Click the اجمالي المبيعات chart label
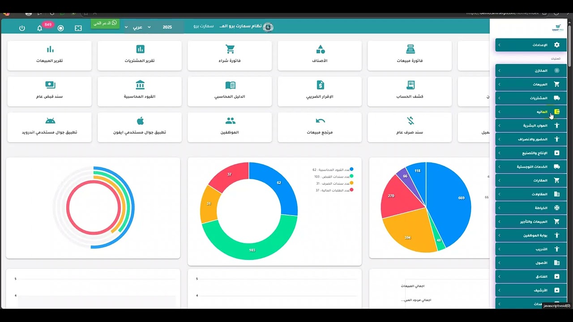Image resolution: width=573 pixels, height=322 pixels. [x=412, y=286]
